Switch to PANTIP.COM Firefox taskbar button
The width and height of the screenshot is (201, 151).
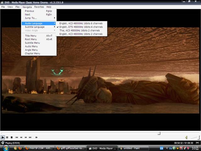coord(39,148)
